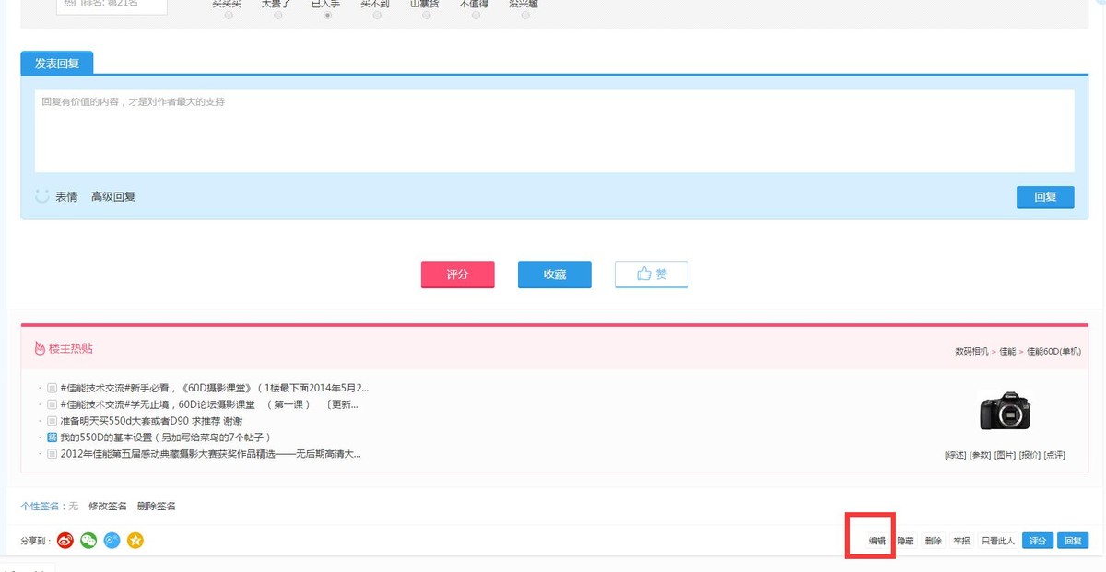Choose the 买不到 rating option
Image resolution: width=1106 pixels, height=572 pixels.
coord(376,16)
